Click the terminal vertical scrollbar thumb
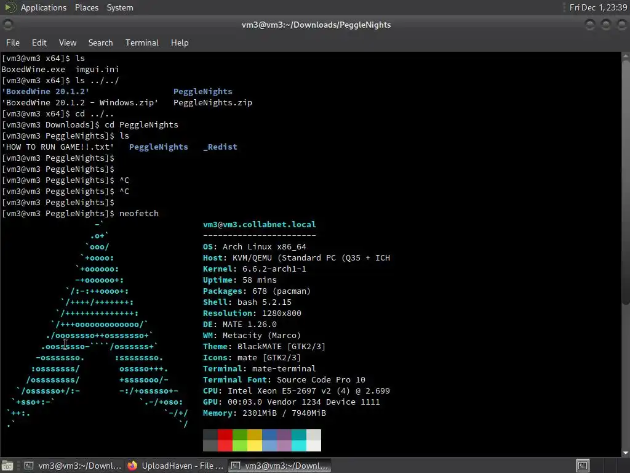 [x=626, y=181]
